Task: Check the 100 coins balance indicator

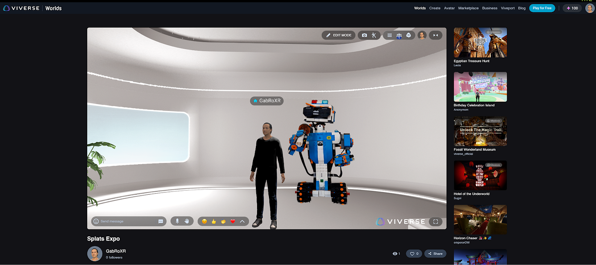Action: point(571,8)
